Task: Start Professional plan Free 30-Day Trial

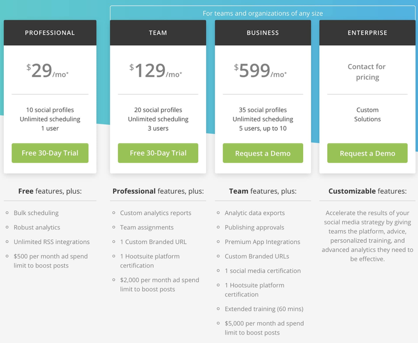Action: (50, 153)
